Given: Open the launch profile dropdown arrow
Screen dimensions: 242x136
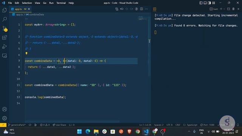Looking at the screenshot, I should 224,9.
